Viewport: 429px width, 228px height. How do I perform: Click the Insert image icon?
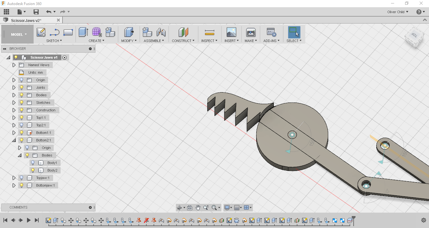[231, 32]
